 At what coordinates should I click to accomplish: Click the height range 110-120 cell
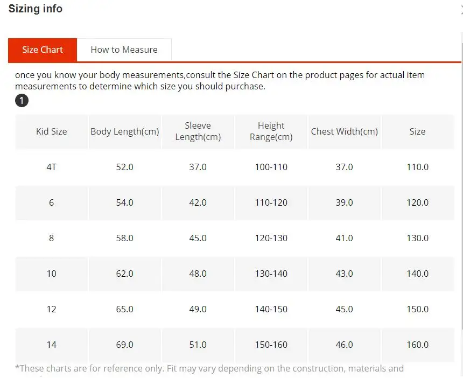point(271,202)
